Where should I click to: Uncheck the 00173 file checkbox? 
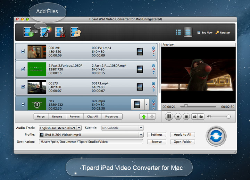(x=23, y=87)
